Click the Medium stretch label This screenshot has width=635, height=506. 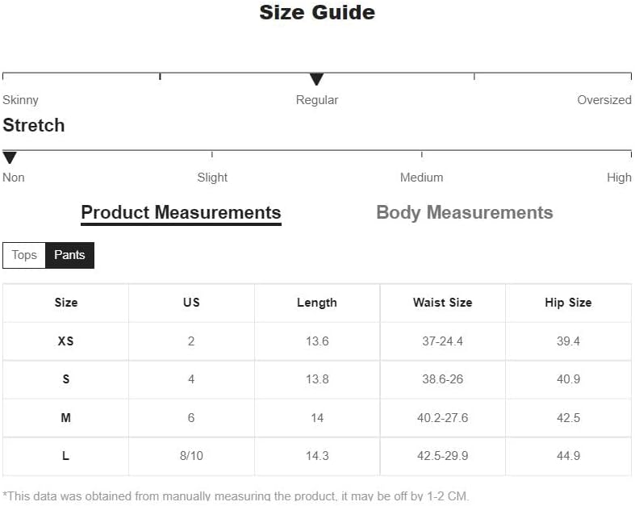[x=421, y=178]
